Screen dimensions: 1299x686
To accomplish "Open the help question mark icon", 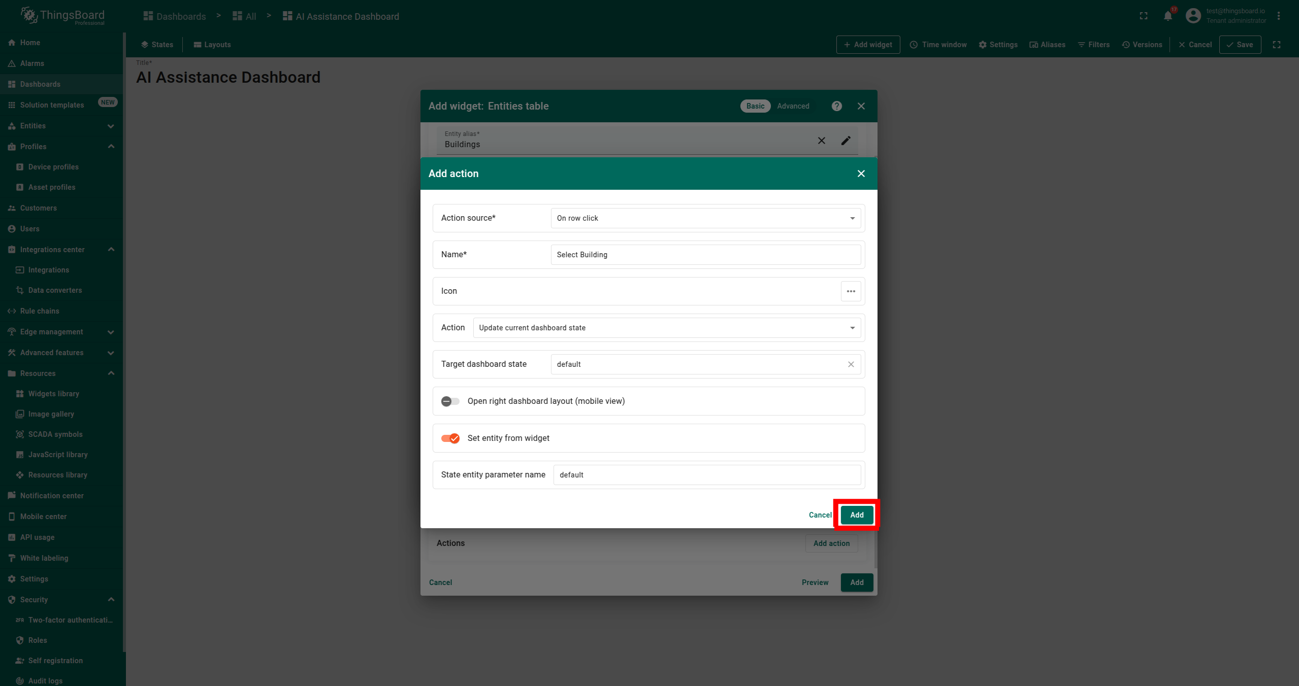I will tap(836, 106).
